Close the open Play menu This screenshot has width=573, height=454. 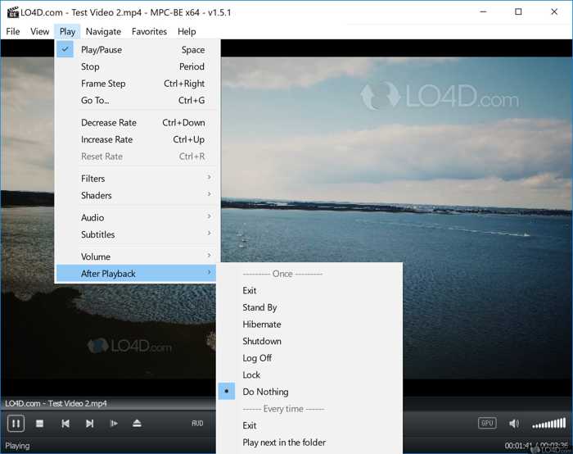pyautogui.click(x=67, y=31)
